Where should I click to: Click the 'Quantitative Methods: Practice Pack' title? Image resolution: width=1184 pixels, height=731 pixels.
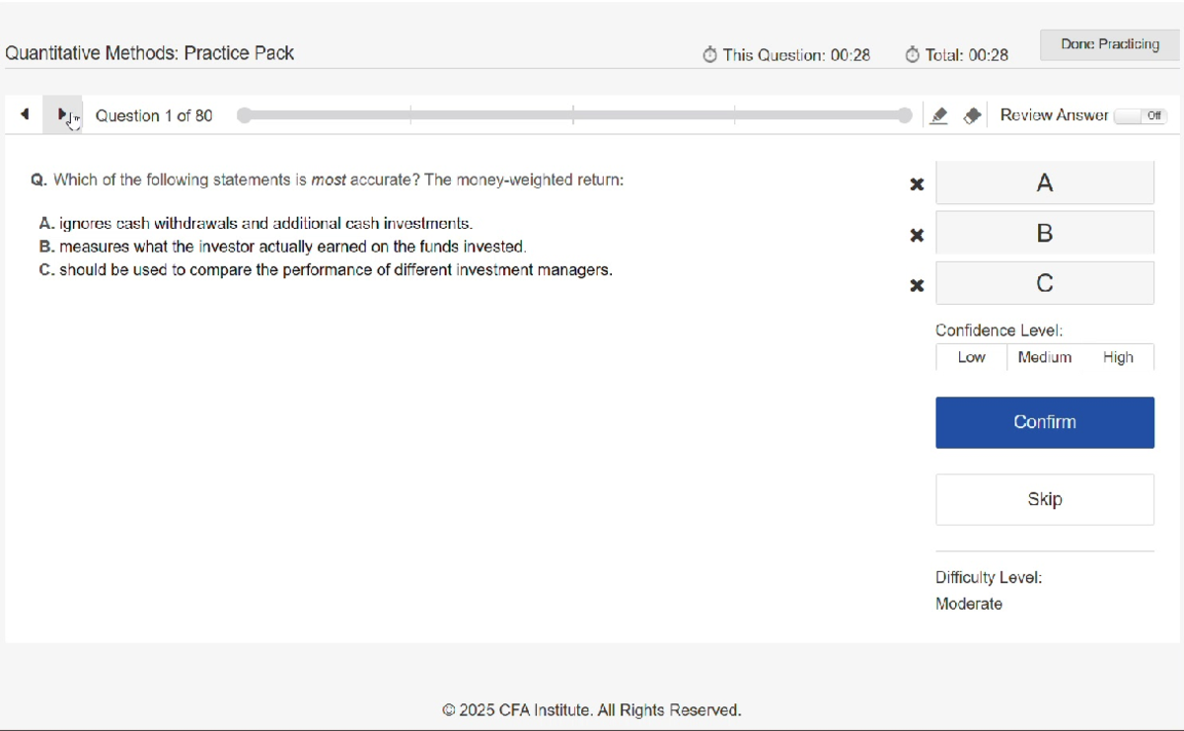[150, 53]
